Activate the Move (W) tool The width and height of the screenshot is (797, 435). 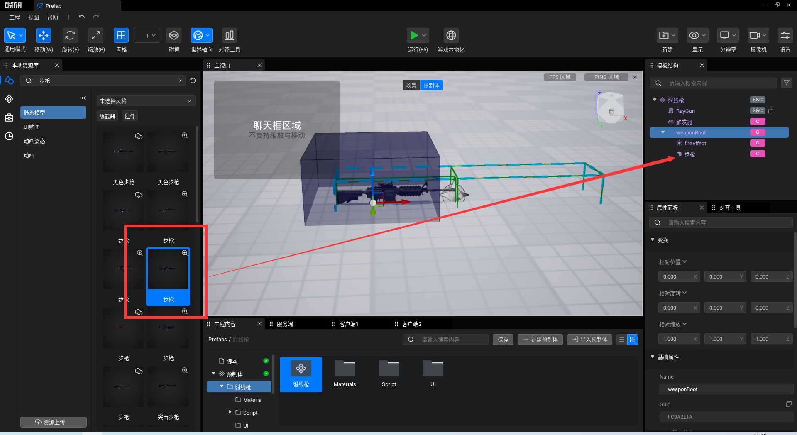[44, 36]
